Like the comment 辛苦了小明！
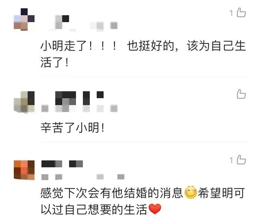Image resolution: width=259 pixels, height=224 pixels. (241, 94)
